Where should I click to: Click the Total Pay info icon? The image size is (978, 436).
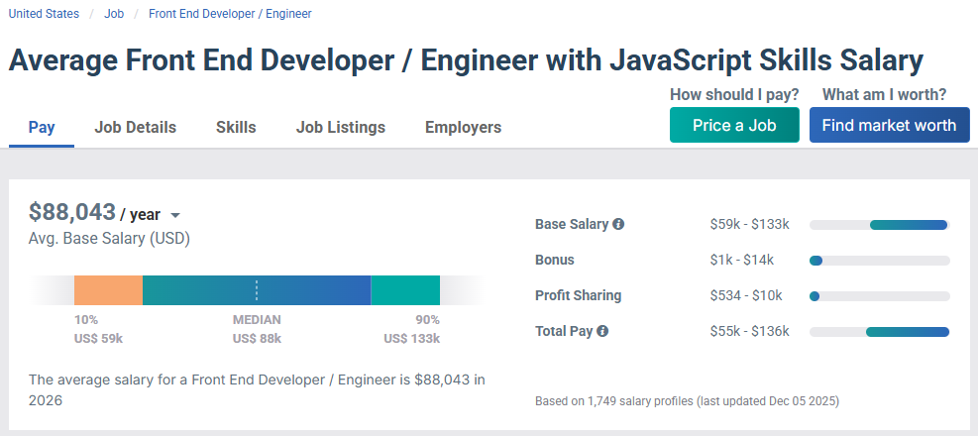(x=601, y=331)
